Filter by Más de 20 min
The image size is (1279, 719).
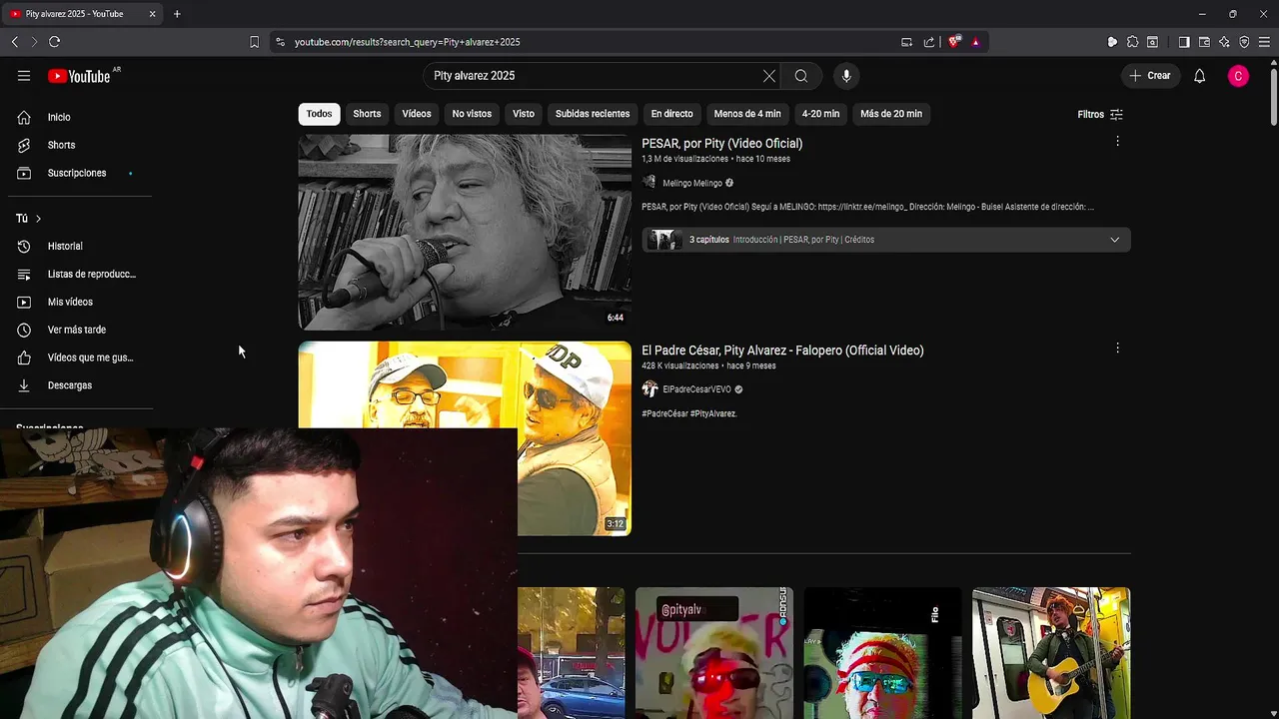pyautogui.click(x=891, y=114)
